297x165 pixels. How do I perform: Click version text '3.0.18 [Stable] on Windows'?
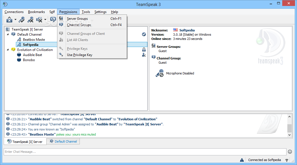tap(192, 35)
